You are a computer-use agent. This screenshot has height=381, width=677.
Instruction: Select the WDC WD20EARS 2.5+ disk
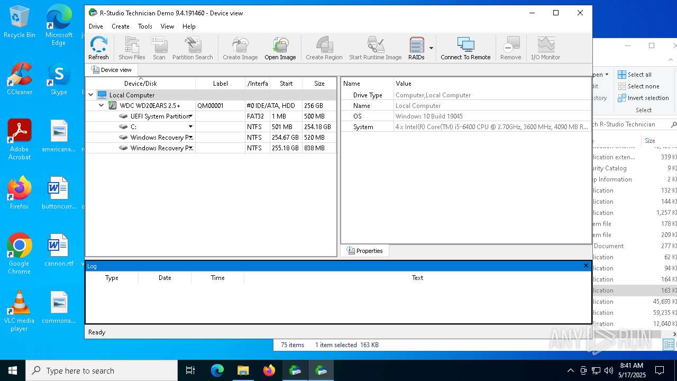pos(211,106)
